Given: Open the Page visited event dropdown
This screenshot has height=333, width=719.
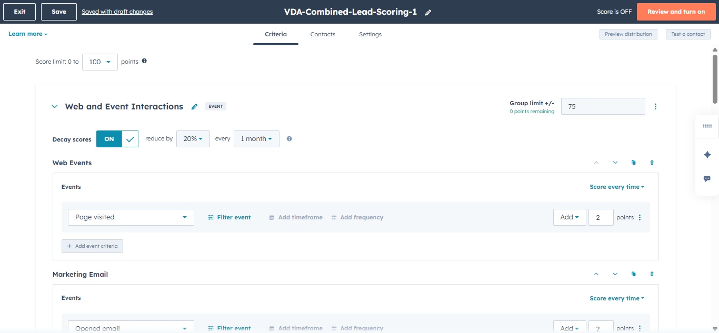Looking at the screenshot, I should (131, 217).
